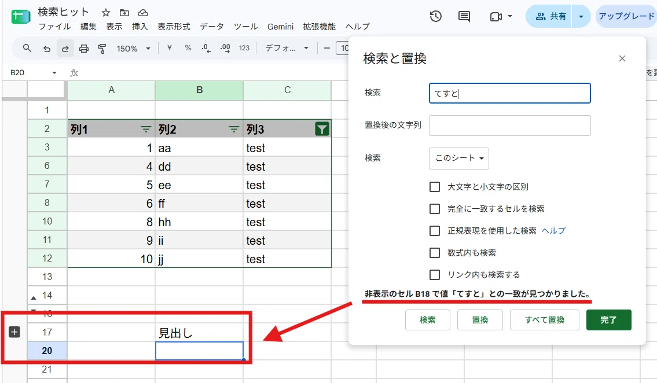Open the 列1 filter dropdown
Viewport: 657px width, 383px height.
pyautogui.click(x=145, y=130)
